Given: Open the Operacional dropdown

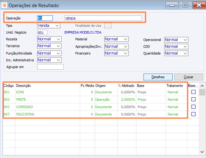Looking at the screenshot, I should point(176,40).
